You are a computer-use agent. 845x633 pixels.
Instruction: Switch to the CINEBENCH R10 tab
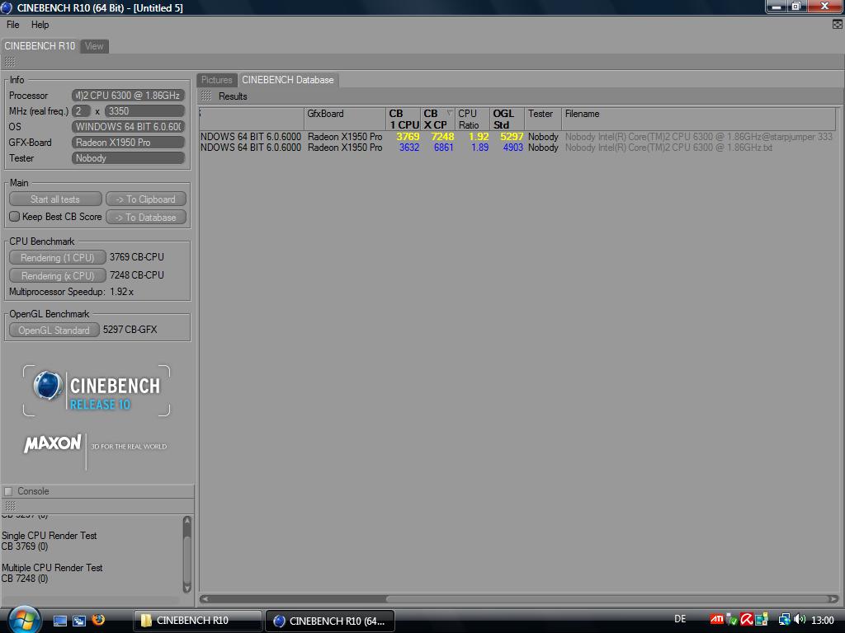tap(40, 46)
